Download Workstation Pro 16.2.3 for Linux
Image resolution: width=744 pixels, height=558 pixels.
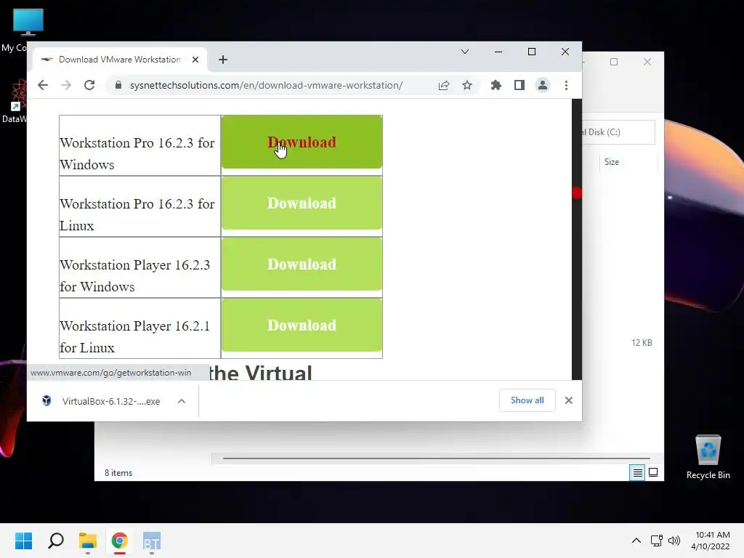coord(302,203)
